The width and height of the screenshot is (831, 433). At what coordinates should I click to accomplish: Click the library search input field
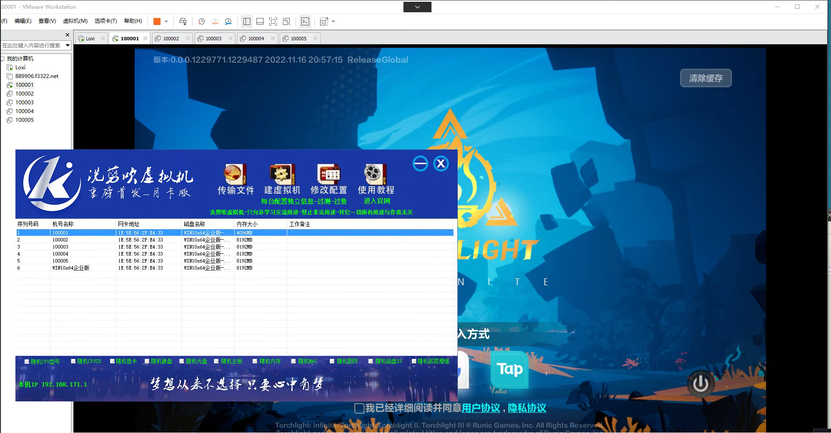(32, 45)
